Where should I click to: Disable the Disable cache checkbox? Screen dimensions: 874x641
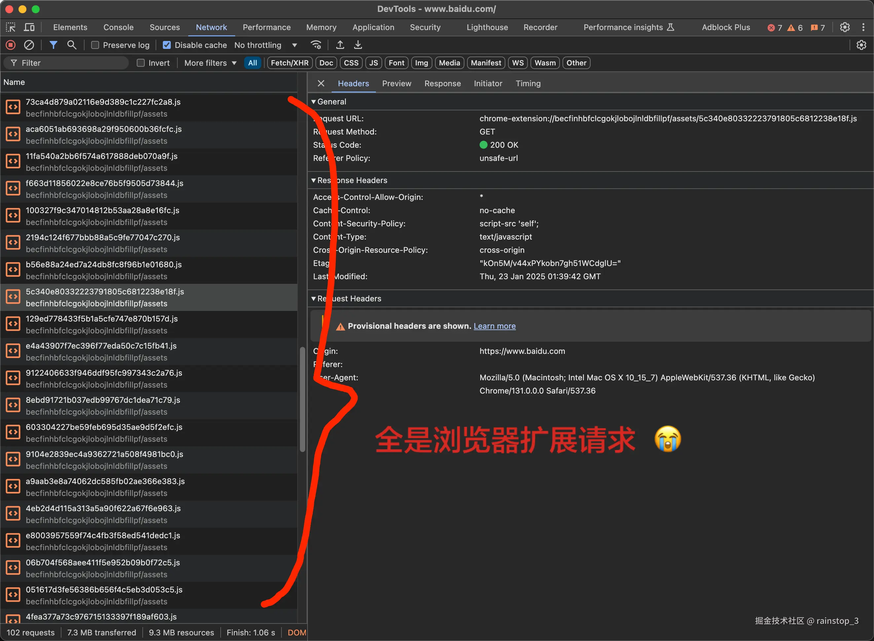point(166,45)
